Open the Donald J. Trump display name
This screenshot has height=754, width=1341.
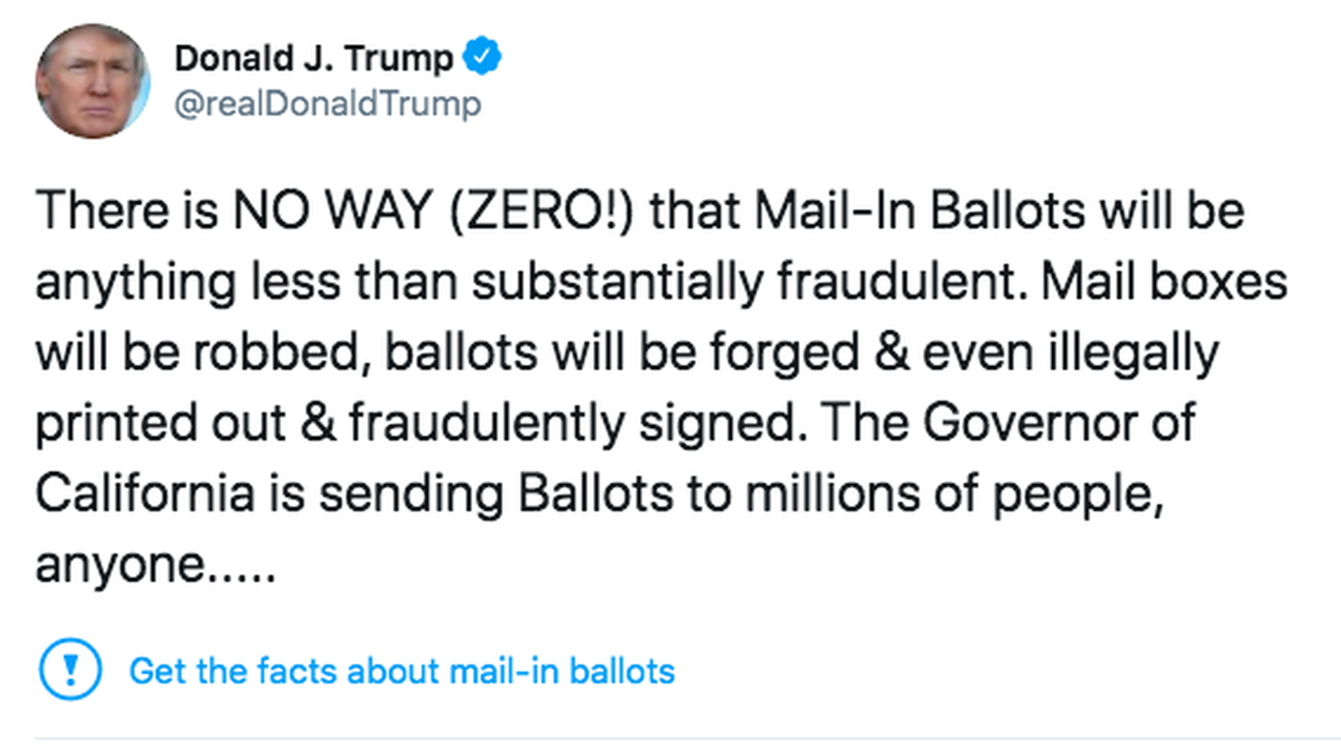(x=314, y=59)
